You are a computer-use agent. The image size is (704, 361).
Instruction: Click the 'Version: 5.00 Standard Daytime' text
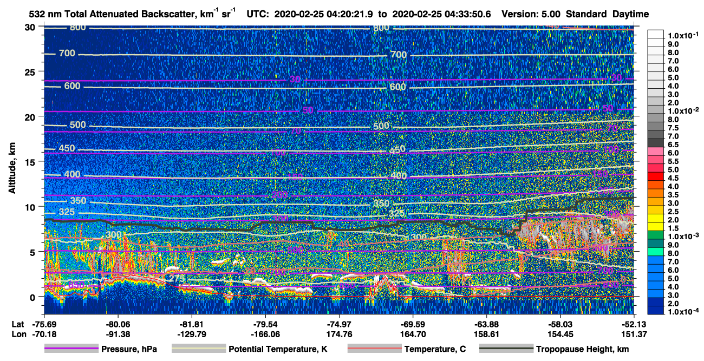575,14
